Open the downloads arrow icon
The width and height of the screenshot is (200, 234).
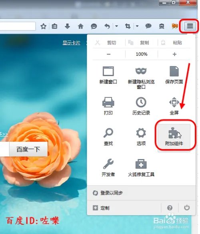(67, 26)
